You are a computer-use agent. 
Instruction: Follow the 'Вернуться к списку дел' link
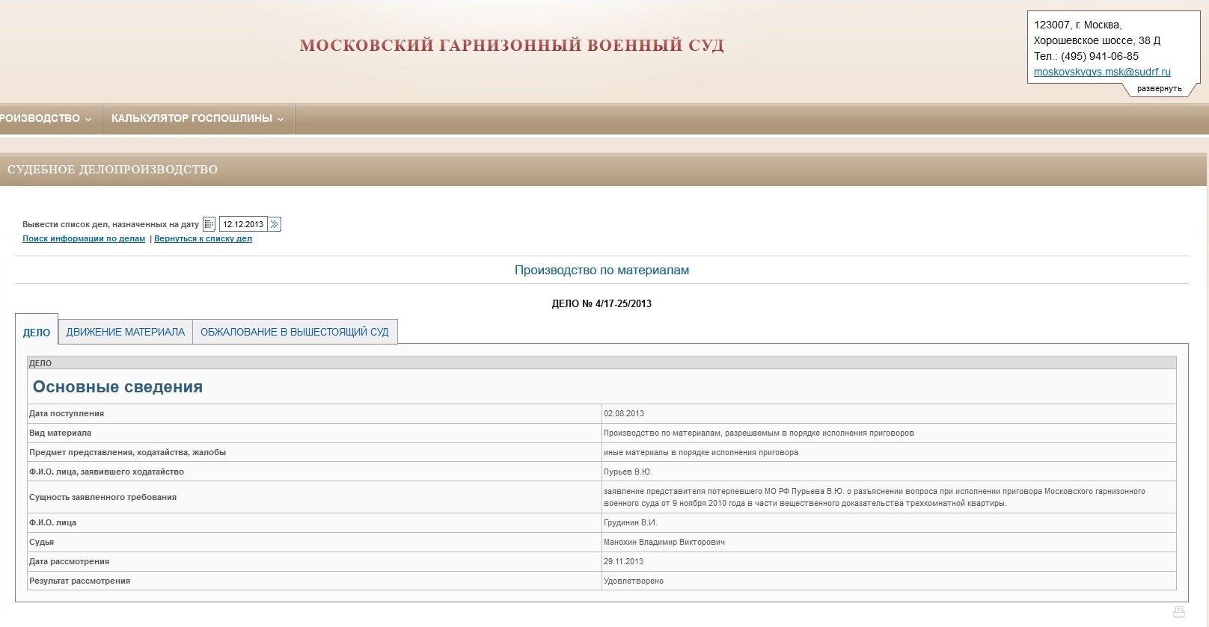click(x=203, y=239)
